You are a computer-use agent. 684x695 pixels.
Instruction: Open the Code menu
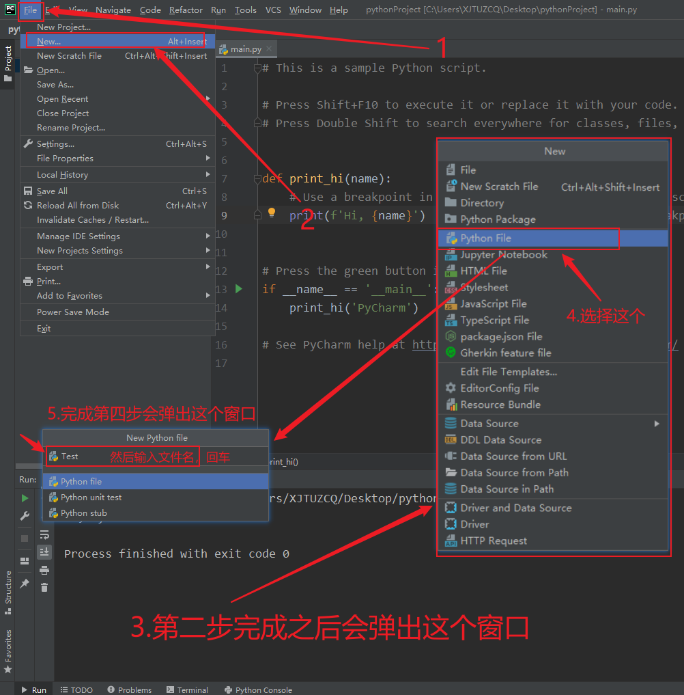click(x=151, y=10)
